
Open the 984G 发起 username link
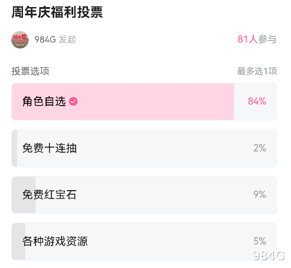coord(55,40)
